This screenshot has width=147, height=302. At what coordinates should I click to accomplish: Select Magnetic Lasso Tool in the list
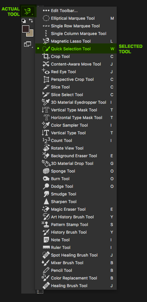click(76, 41)
